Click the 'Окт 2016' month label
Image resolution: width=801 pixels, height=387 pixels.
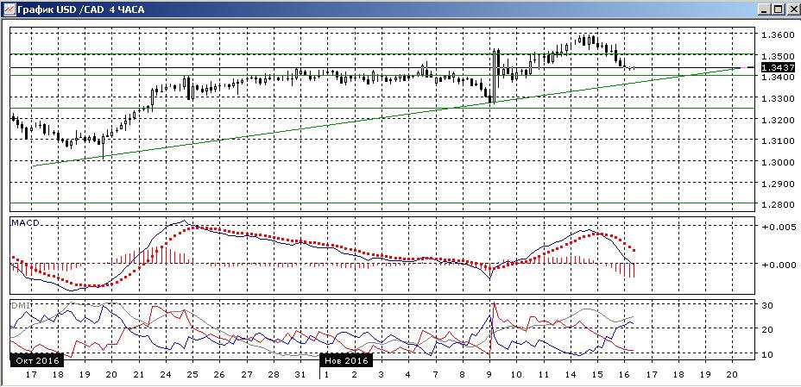point(37,360)
